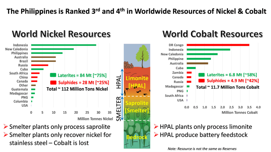Click the "World Cobalt Resources" heading
The width and height of the screenshot is (271, 152).
pos(212,34)
